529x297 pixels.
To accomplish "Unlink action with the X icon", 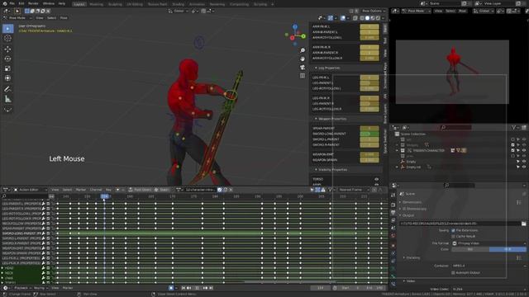I will coord(231,190).
